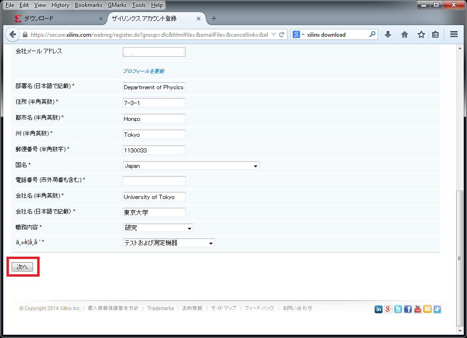Click the University of Tokyo company field
This screenshot has width=467, height=338.
(154, 197)
